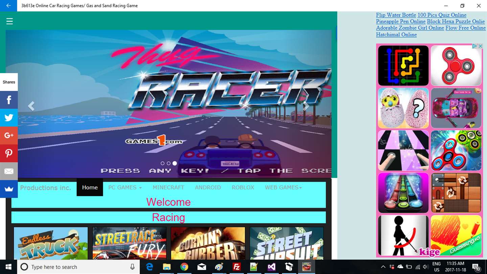Open the Burnin' Rubber game thumbnail
Screen dimensions: 487x274
click(x=208, y=243)
